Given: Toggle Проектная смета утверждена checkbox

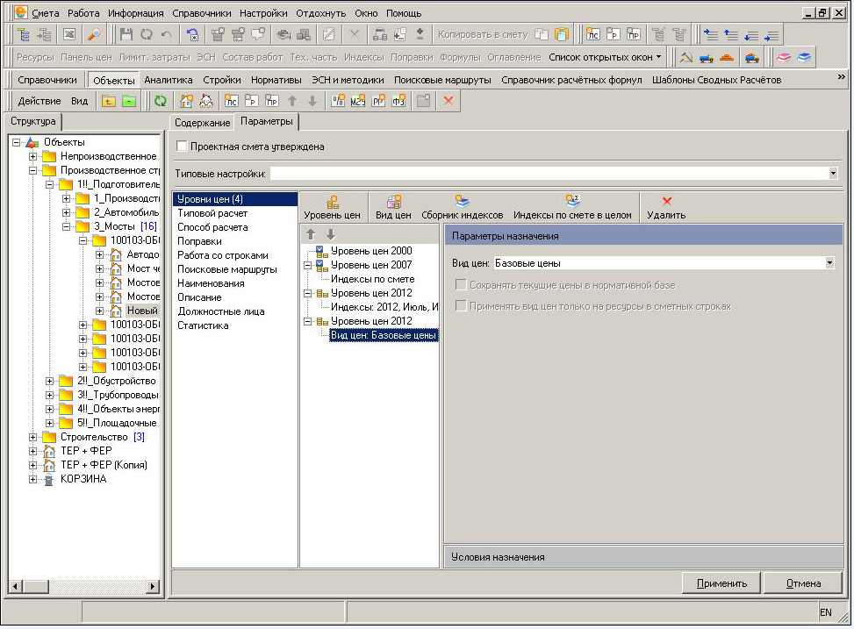Looking at the screenshot, I should pos(182,146).
